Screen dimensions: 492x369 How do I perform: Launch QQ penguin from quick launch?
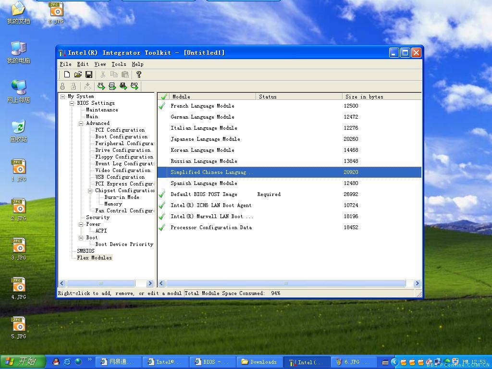[56, 362]
